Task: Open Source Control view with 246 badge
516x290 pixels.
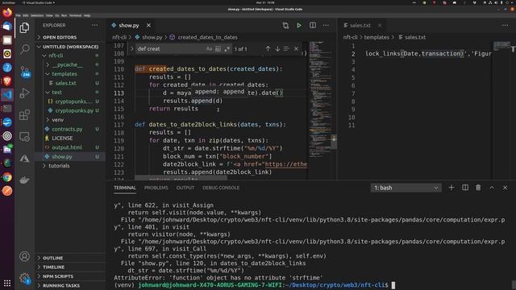Action: (x=25, y=72)
